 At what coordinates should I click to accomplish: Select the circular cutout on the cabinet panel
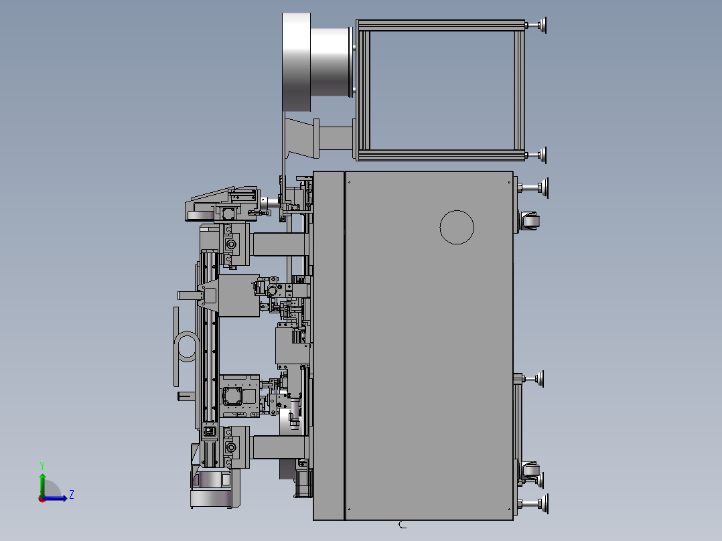[x=457, y=227]
